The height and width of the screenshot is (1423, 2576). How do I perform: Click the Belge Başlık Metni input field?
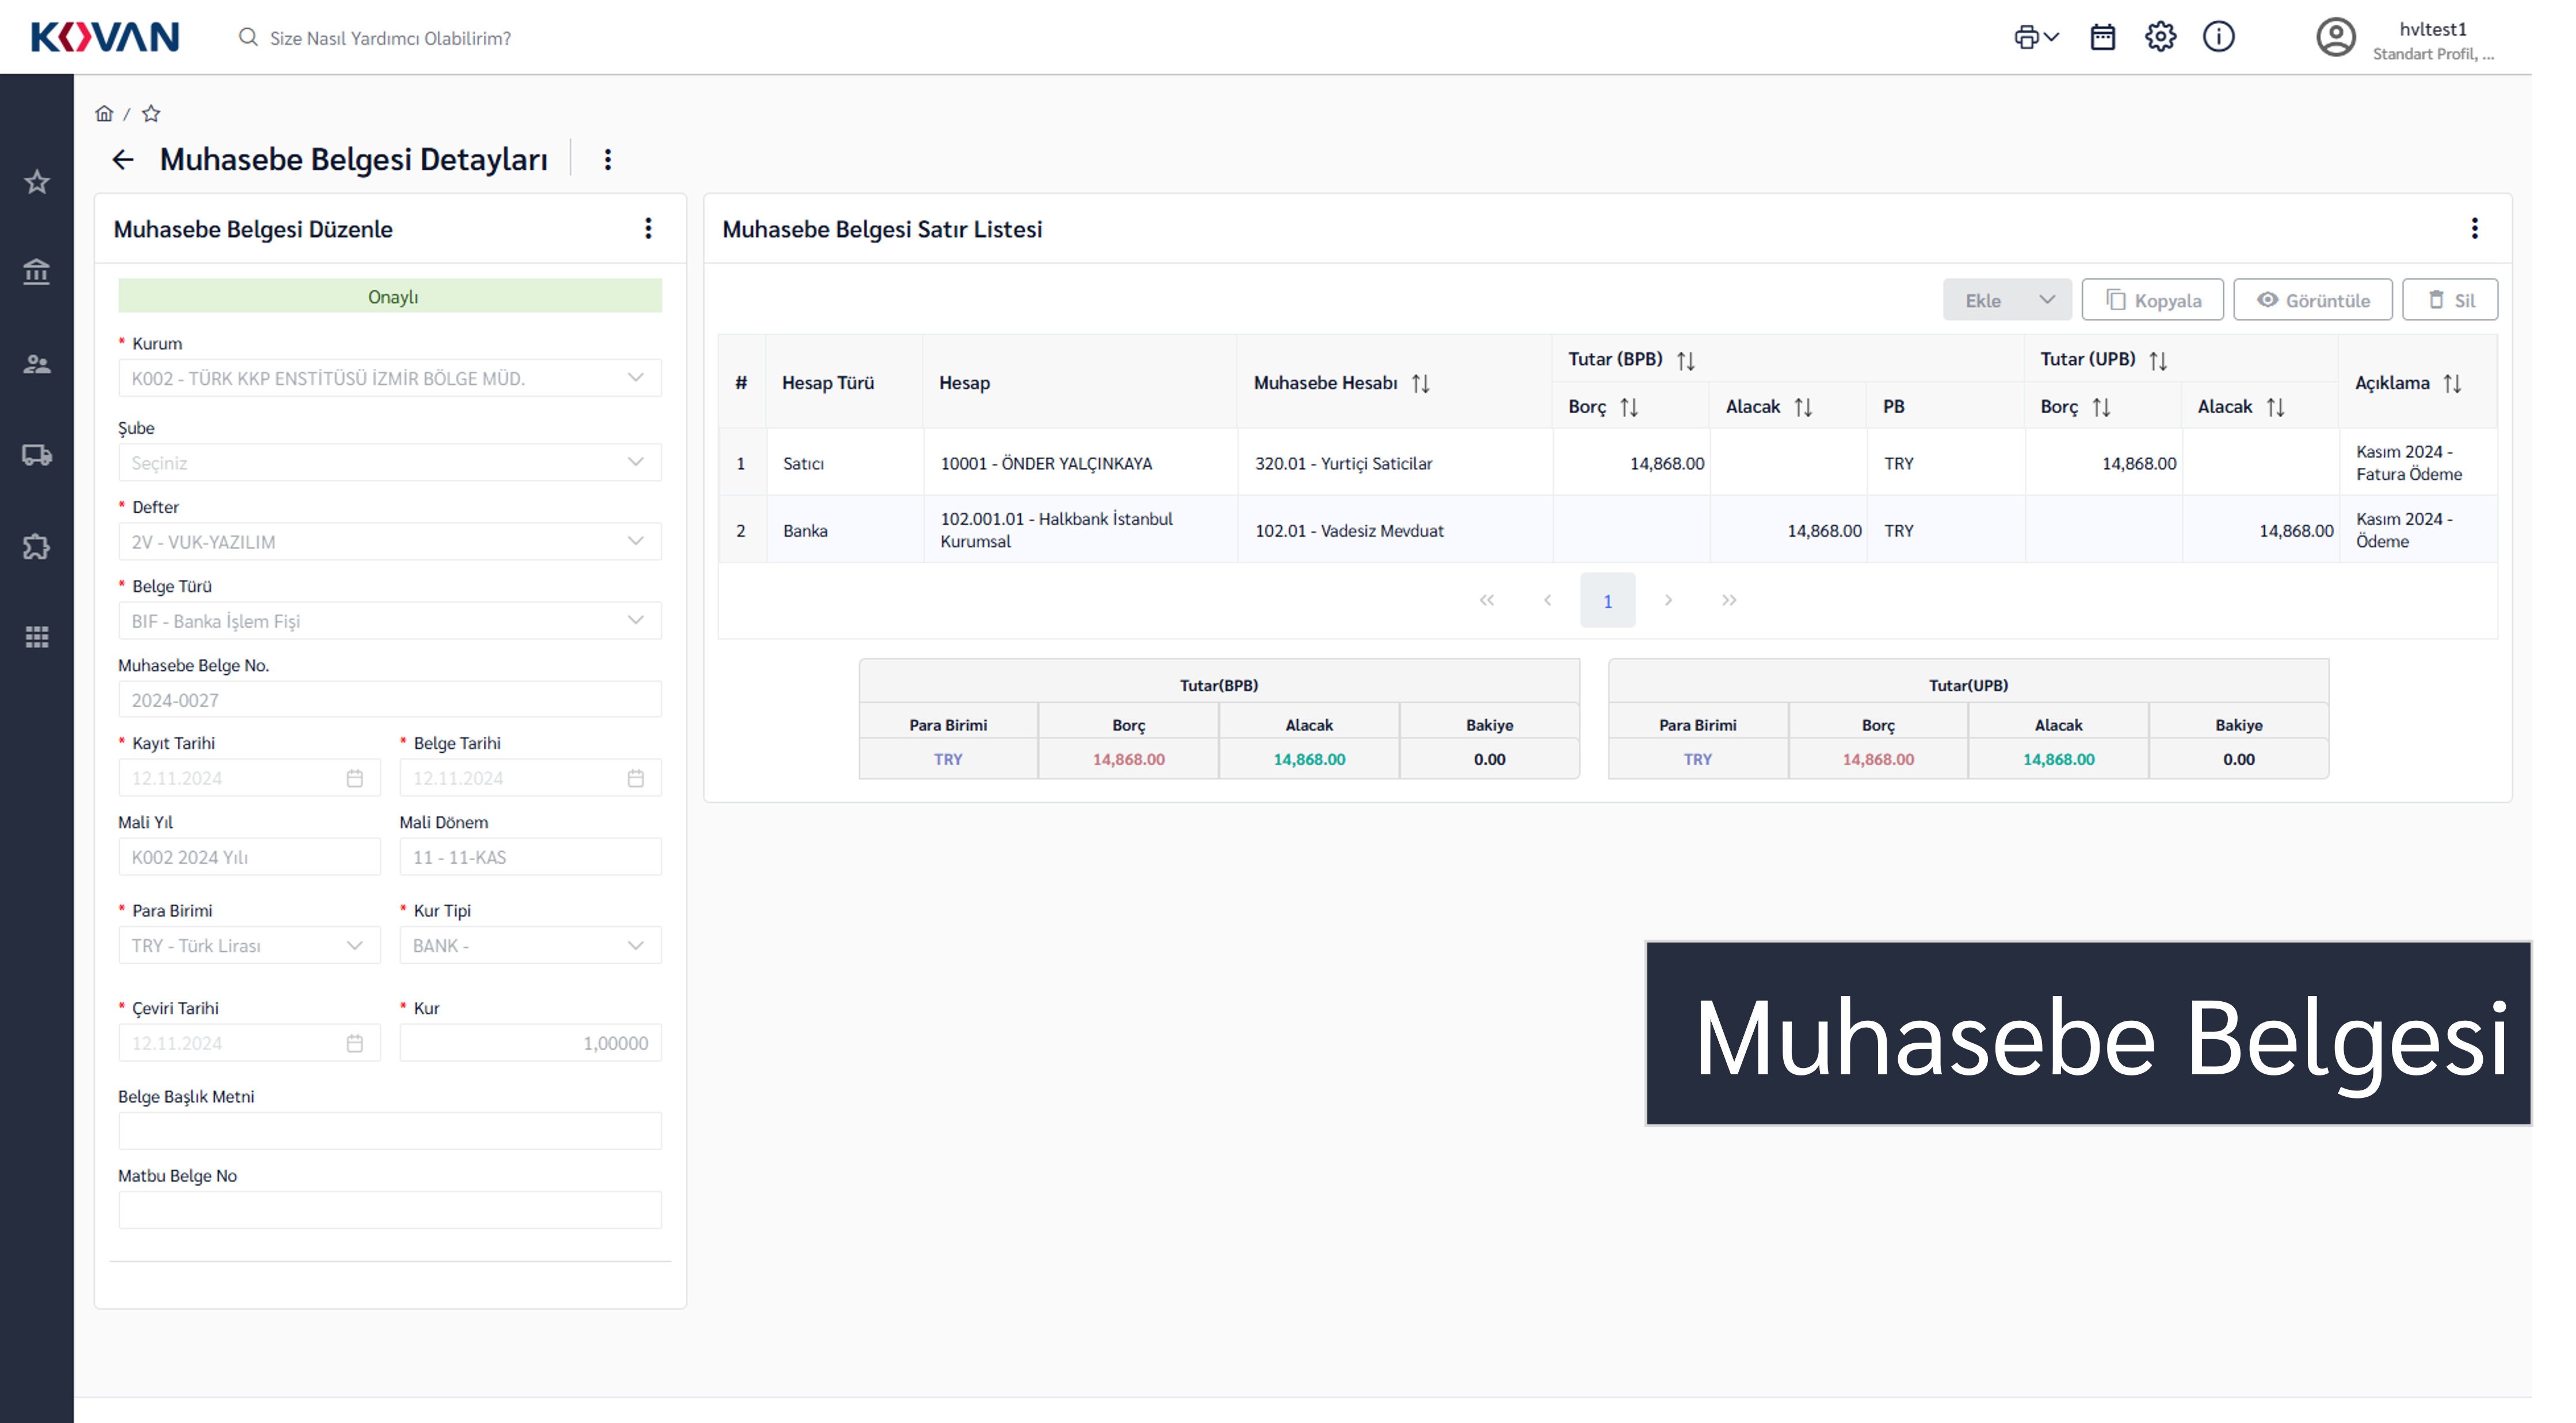[x=389, y=1131]
